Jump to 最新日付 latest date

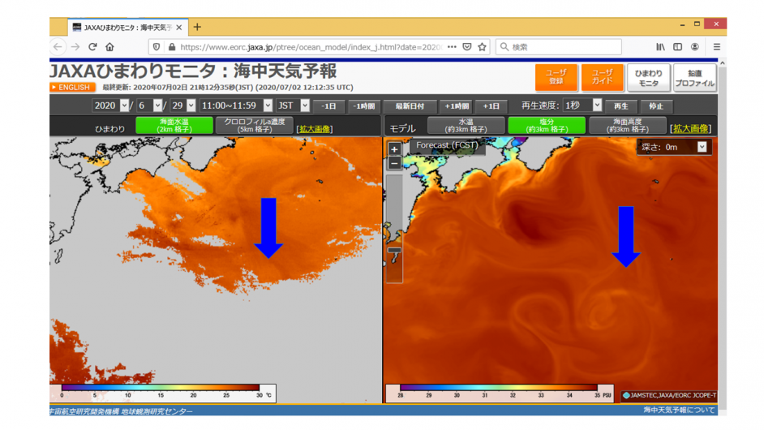(x=410, y=105)
